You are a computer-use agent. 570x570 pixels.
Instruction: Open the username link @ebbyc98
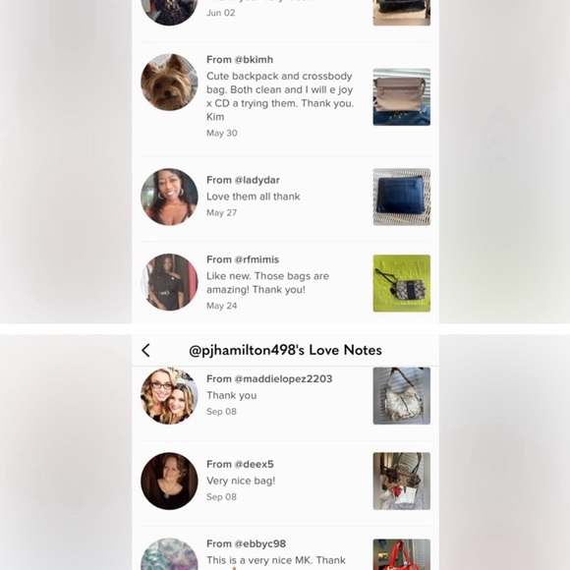pyautogui.click(x=260, y=543)
